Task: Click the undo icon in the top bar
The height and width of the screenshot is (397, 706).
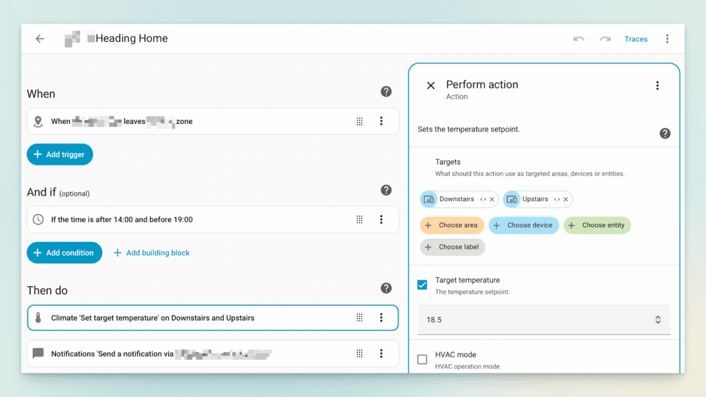Action: point(578,39)
